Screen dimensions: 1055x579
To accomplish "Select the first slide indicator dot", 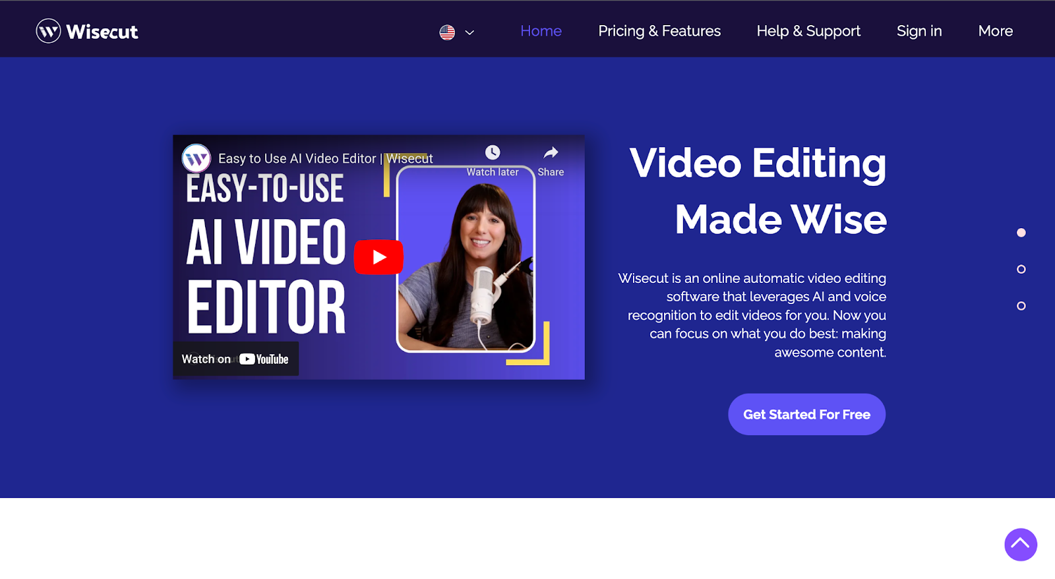I will (x=1021, y=233).
